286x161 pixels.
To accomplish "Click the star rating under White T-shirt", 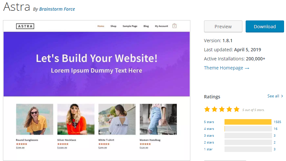I will (x=104, y=144).
